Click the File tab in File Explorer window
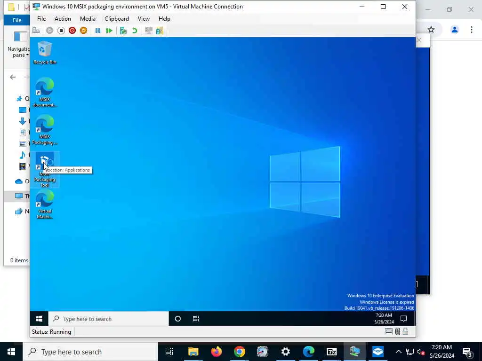This screenshot has width=482, height=361. click(x=17, y=20)
